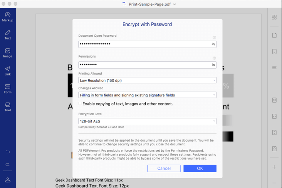Open the Tool section in sidebar
The width and height of the screenshot is (282, 188).
coord(8,107)
